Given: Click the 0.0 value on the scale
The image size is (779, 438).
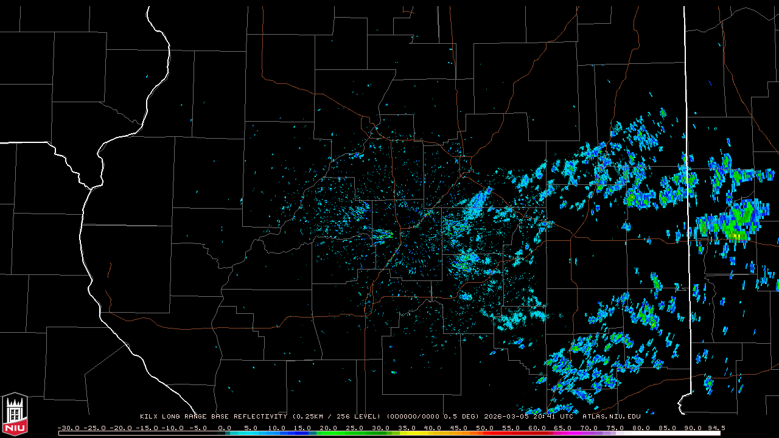Looking at the screenshot, I should point(225,428).
